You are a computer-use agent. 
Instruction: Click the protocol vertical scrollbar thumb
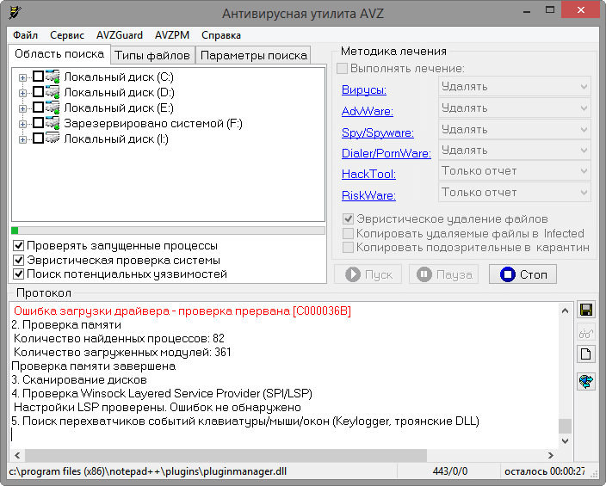[565, 426]
